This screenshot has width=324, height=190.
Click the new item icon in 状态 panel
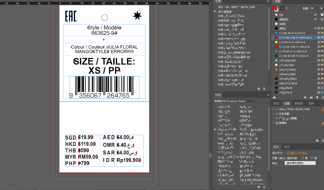click(x=259, y=187)
